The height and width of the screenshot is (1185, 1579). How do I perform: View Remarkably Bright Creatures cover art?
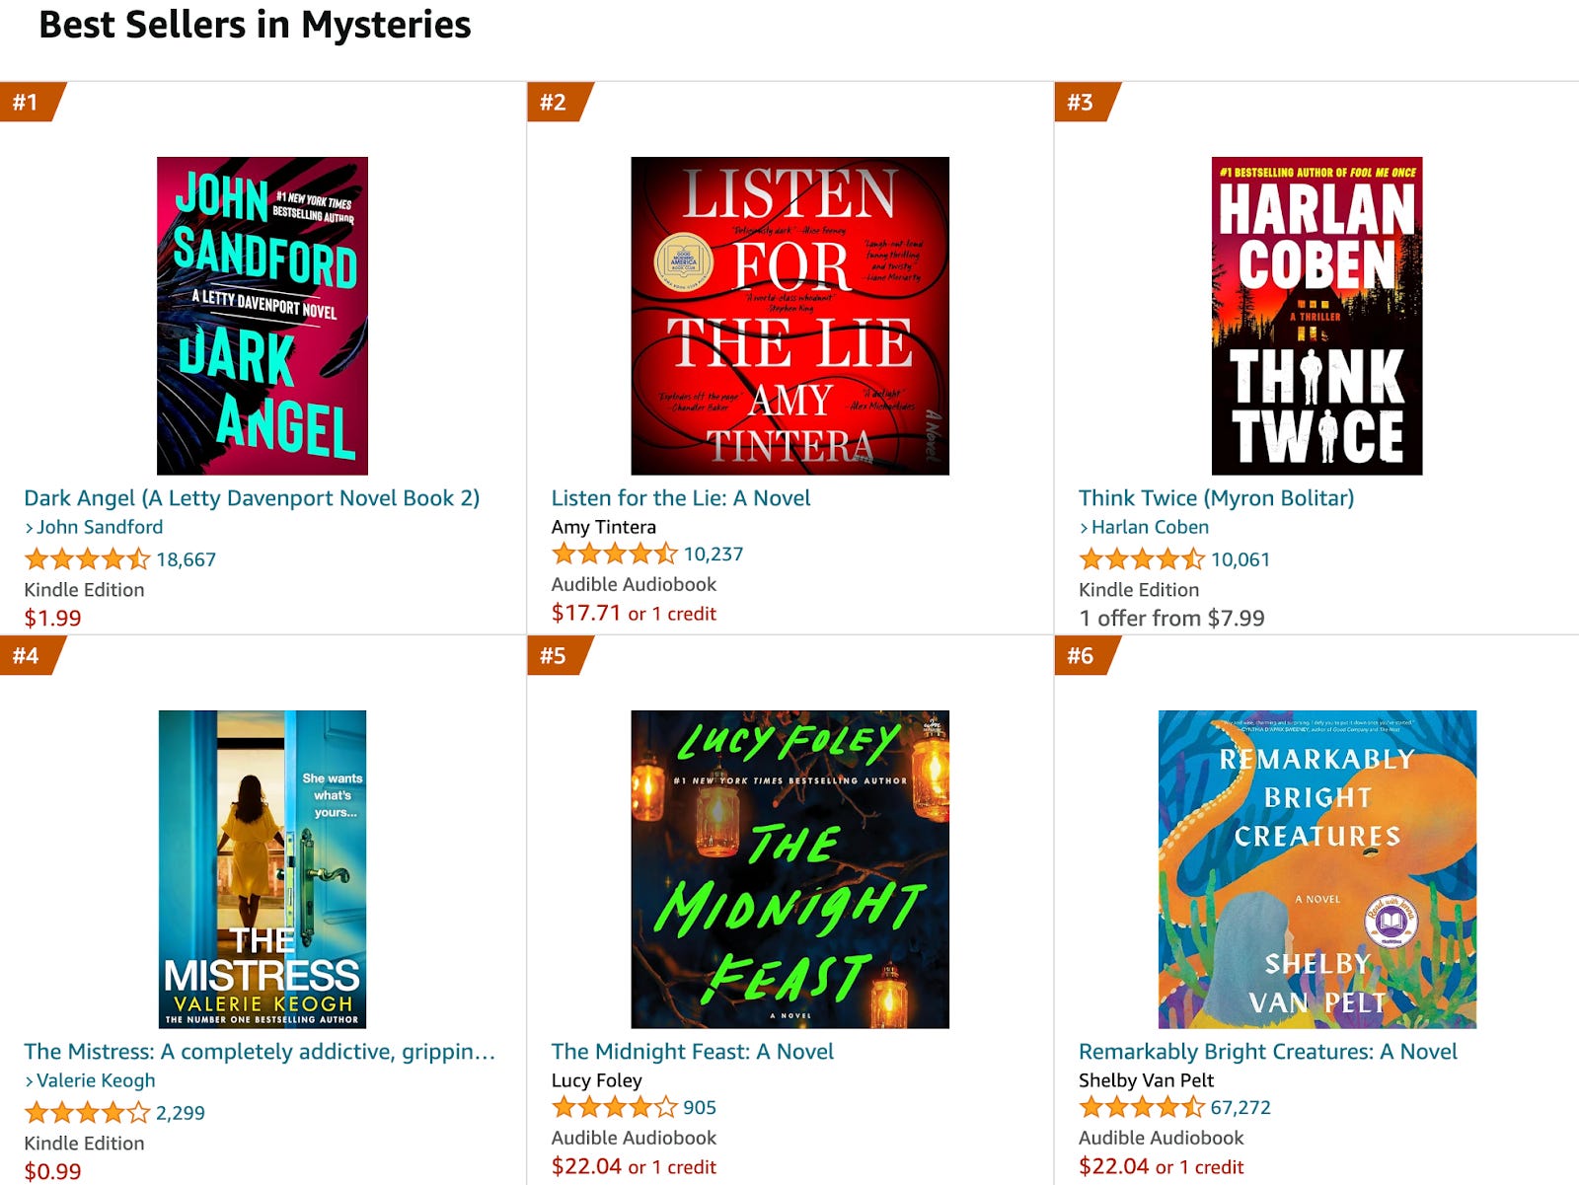click(1316, 868)
